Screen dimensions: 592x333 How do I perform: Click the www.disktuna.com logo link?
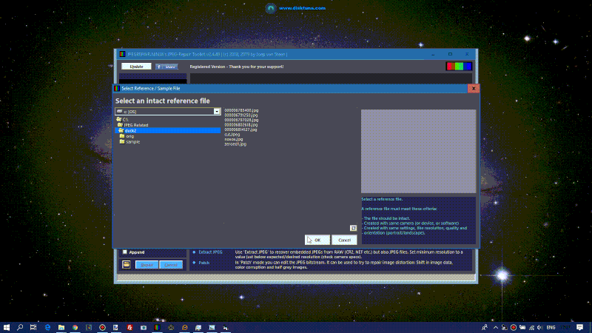[295, 8]
